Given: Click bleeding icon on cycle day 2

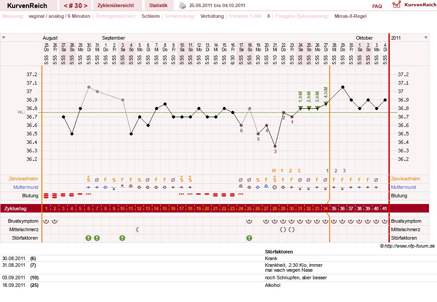Looking at the screenshot, I should (55, 196).
